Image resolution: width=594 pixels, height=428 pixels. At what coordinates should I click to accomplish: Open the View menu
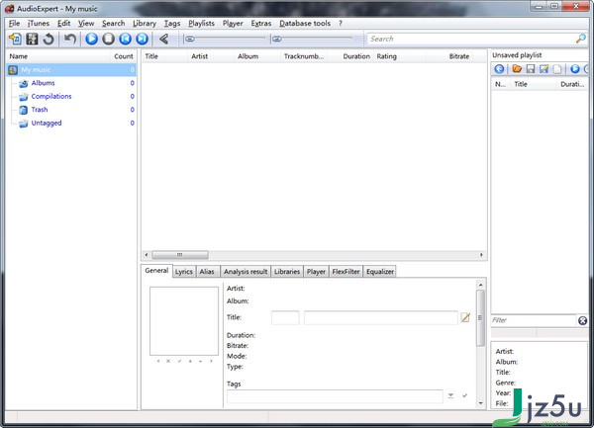coord(86,24)
